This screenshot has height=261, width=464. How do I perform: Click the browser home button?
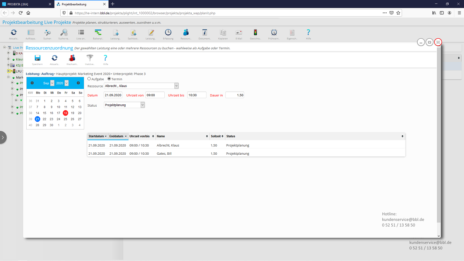(x=28, y=13)
